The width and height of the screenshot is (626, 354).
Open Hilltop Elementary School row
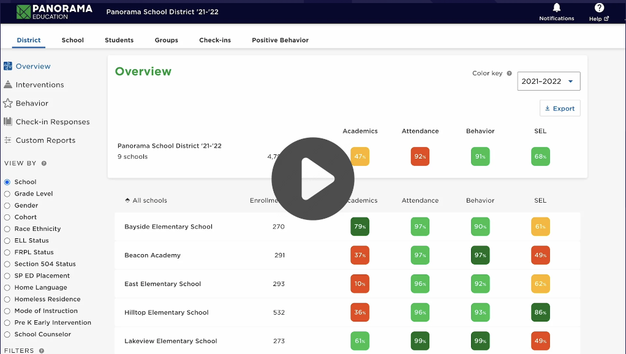pos(347,312)
